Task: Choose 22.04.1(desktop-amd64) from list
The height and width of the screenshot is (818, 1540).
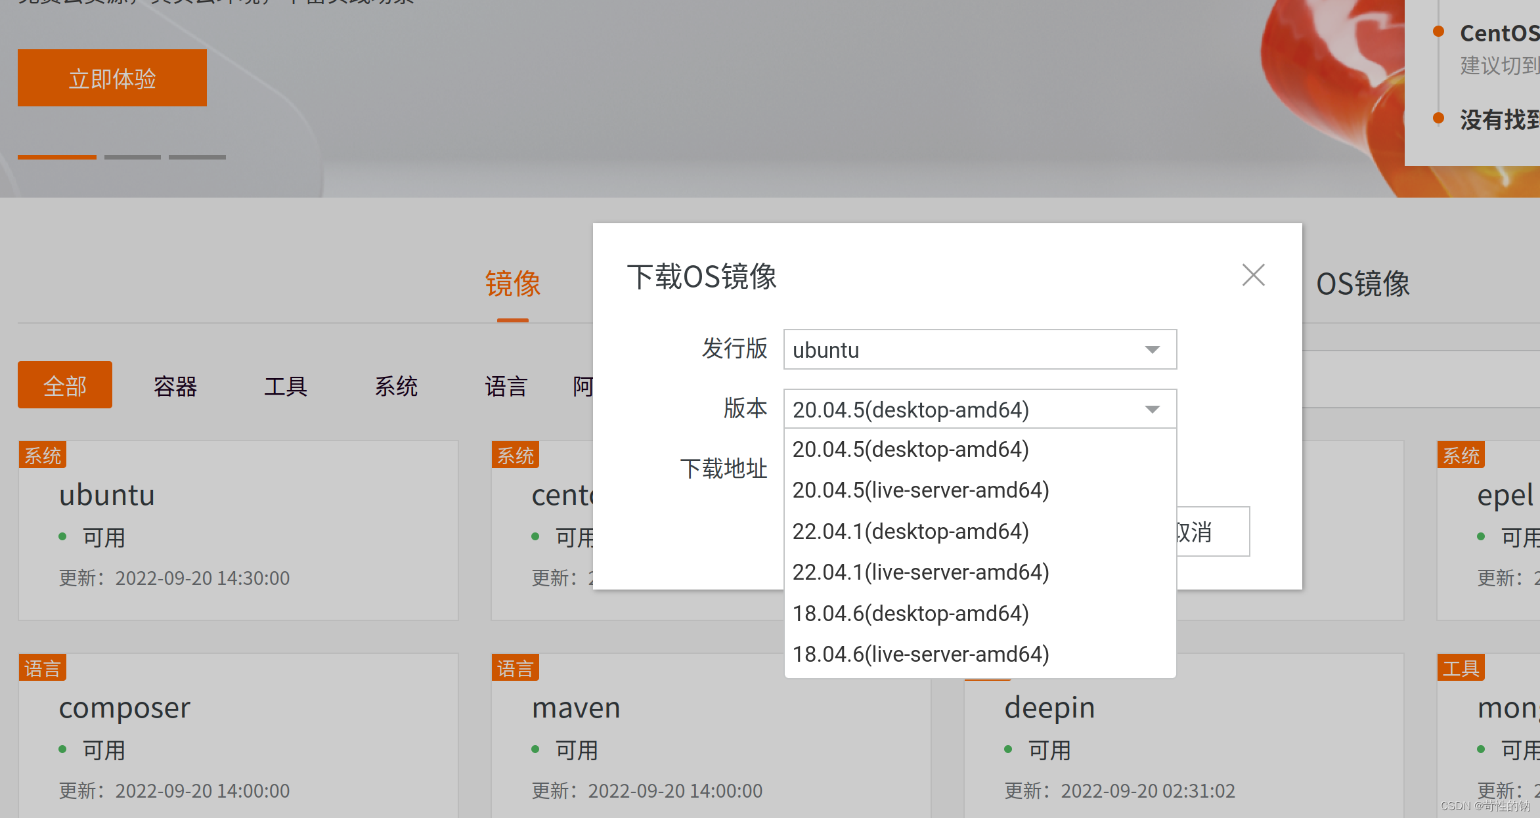Action: pos(910,531)
